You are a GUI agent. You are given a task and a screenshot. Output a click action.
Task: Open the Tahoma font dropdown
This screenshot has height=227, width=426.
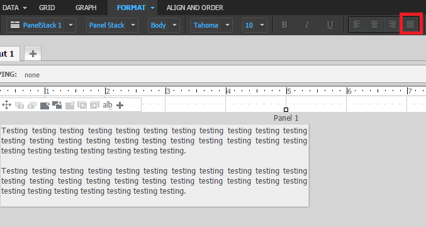point(211,25)
